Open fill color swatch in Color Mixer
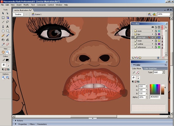The image size is (174, 126). pyautogui.click(x=137, y=77)
